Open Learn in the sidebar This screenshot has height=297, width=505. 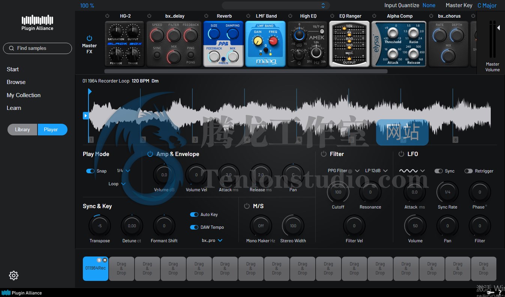14,108
